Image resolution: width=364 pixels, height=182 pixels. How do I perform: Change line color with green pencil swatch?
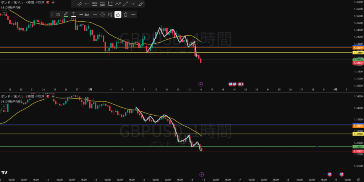click(x=66, y=15)
